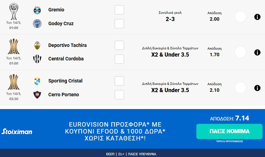Screen dimensions: 265x157
Task: Tick the checkbox next to Cerro Porteno
Action: pyautogui.click(x=119, y=95)
